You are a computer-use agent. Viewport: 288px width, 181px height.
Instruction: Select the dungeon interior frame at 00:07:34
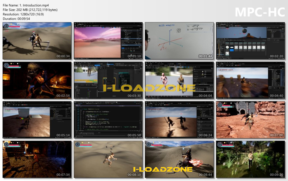[37, 159]
